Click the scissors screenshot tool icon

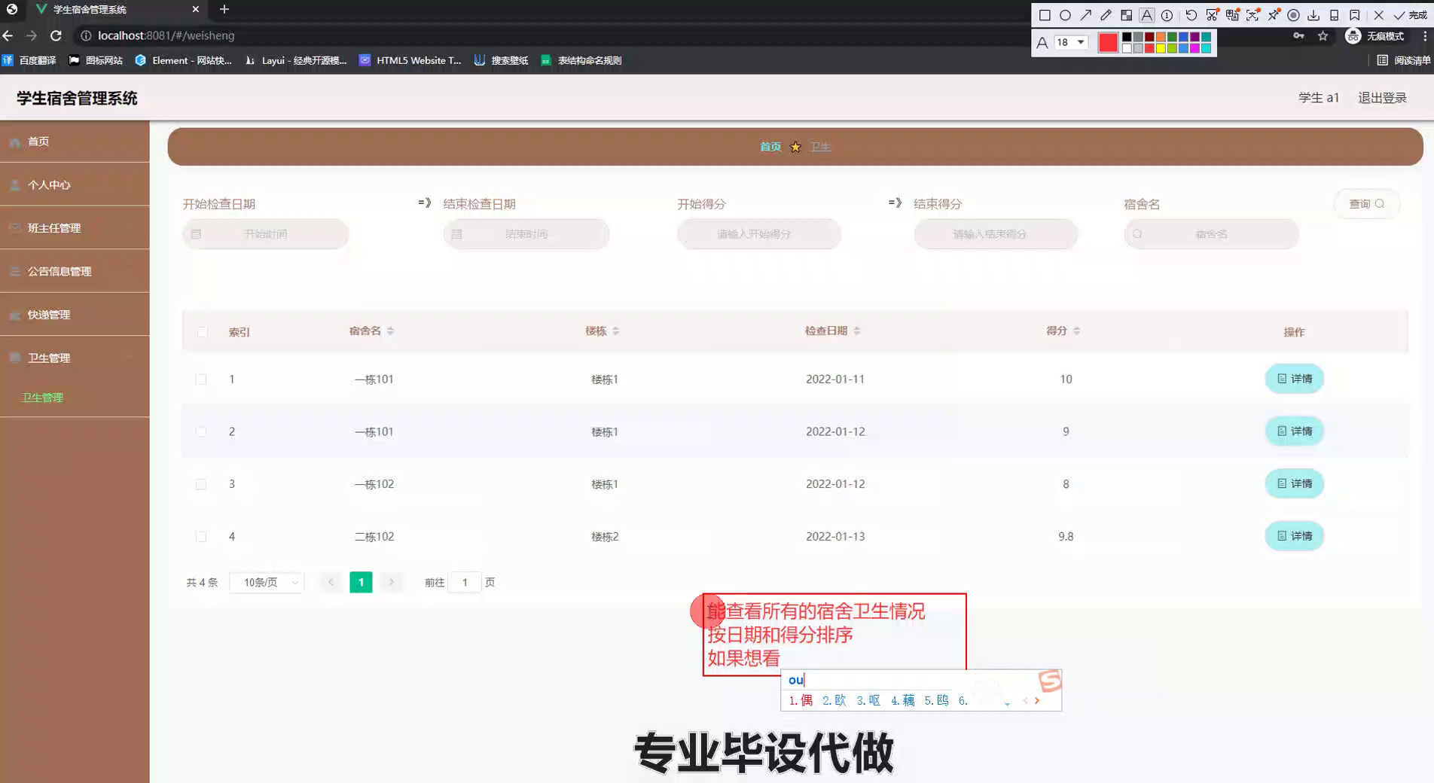point(1211,15)
